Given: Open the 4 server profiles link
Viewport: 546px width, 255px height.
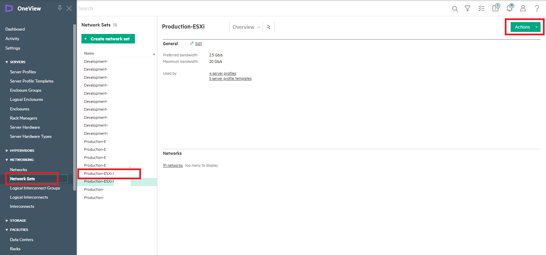Looking at the screenshot, I should pos(222,73).
